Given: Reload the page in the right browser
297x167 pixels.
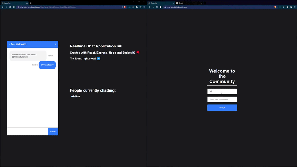Looking at the screenshot, I should [157, 7].
